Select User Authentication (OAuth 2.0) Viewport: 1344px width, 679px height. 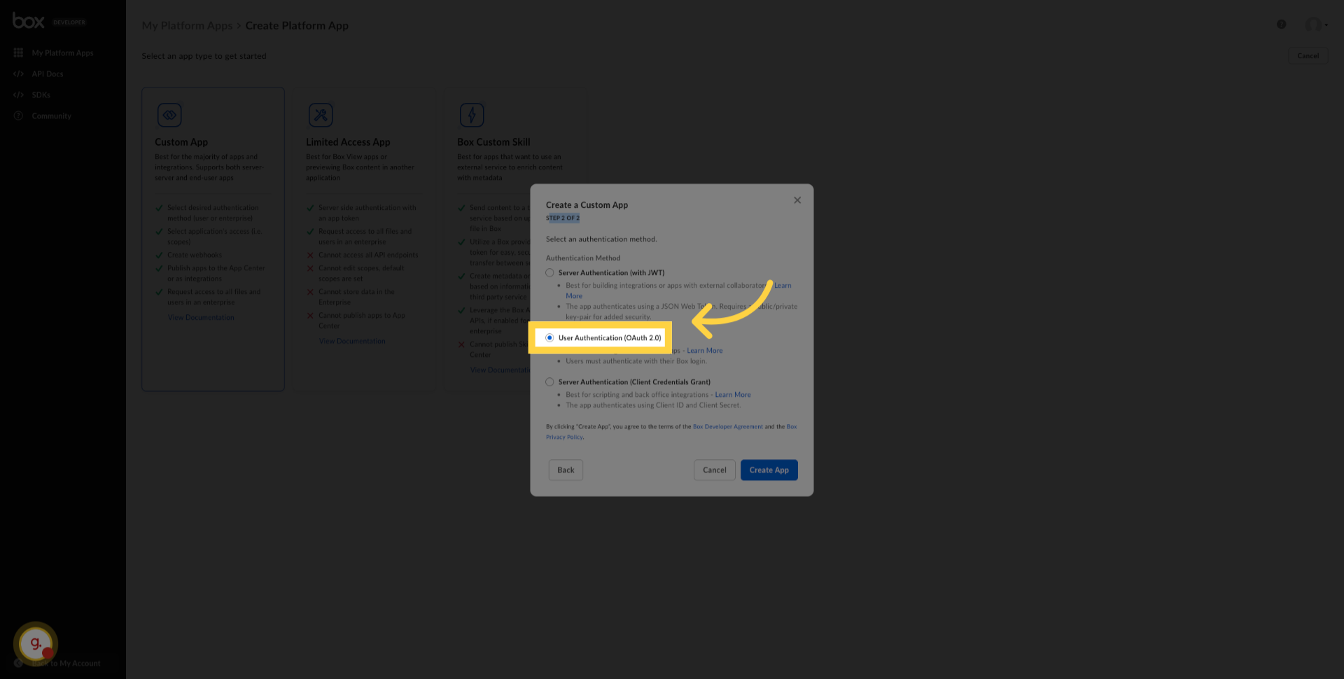coord(549,337)
